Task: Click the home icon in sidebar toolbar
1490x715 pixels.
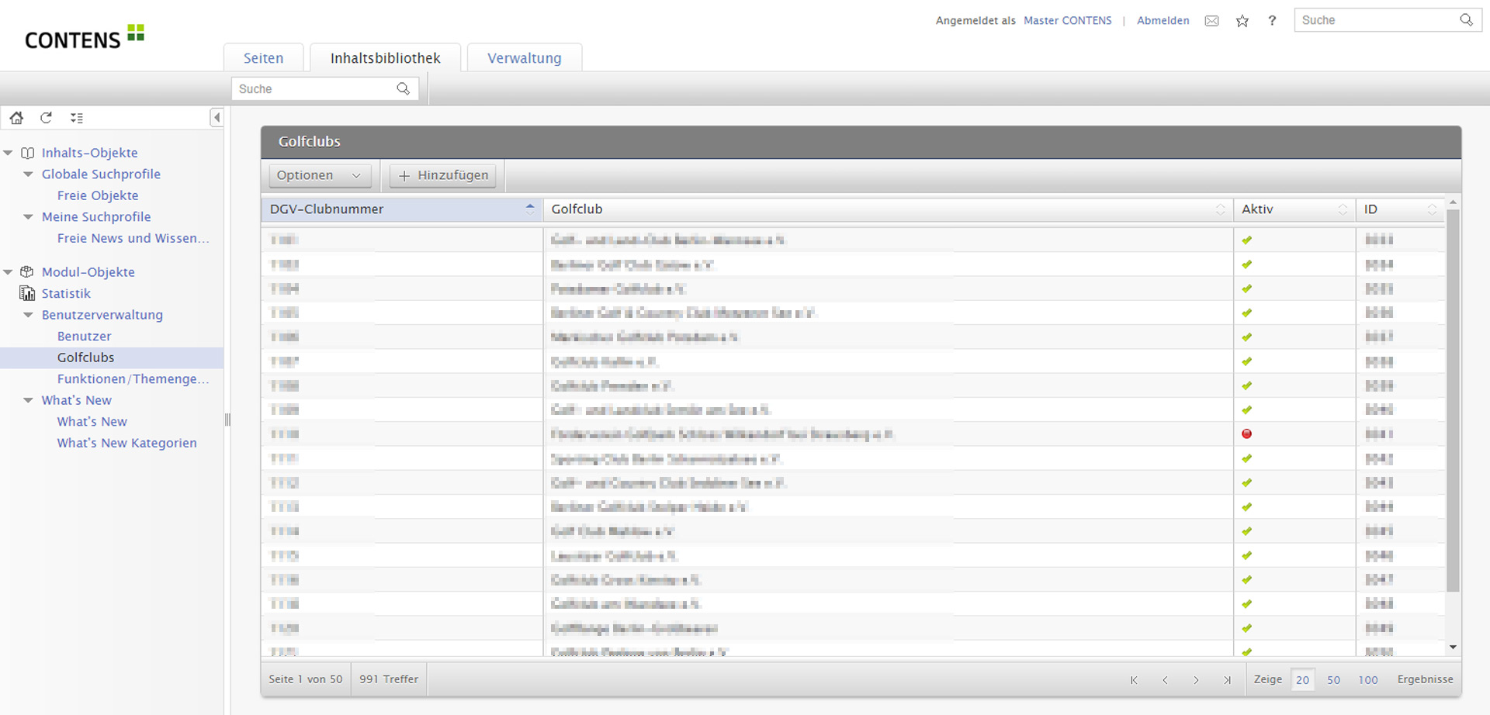Action: click(16, 118)
